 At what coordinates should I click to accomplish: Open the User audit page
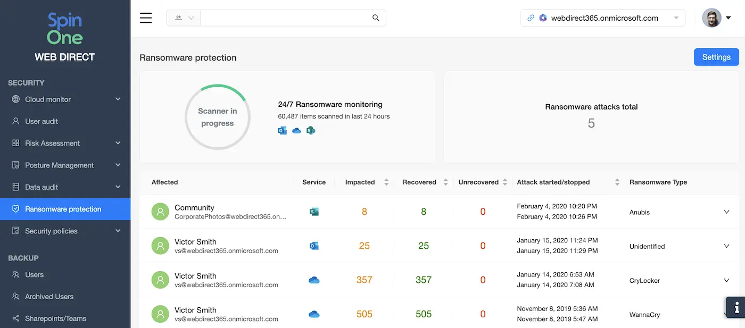pos(42,121)
